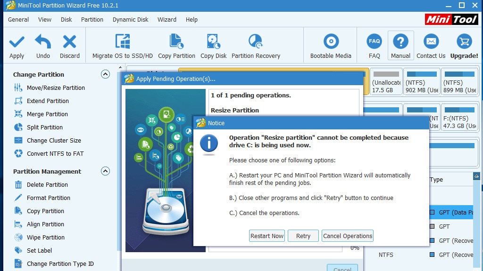Collapse the Partition Management section
The height and width of the screenshot is (271, 483).
click(x=105, y=171)
